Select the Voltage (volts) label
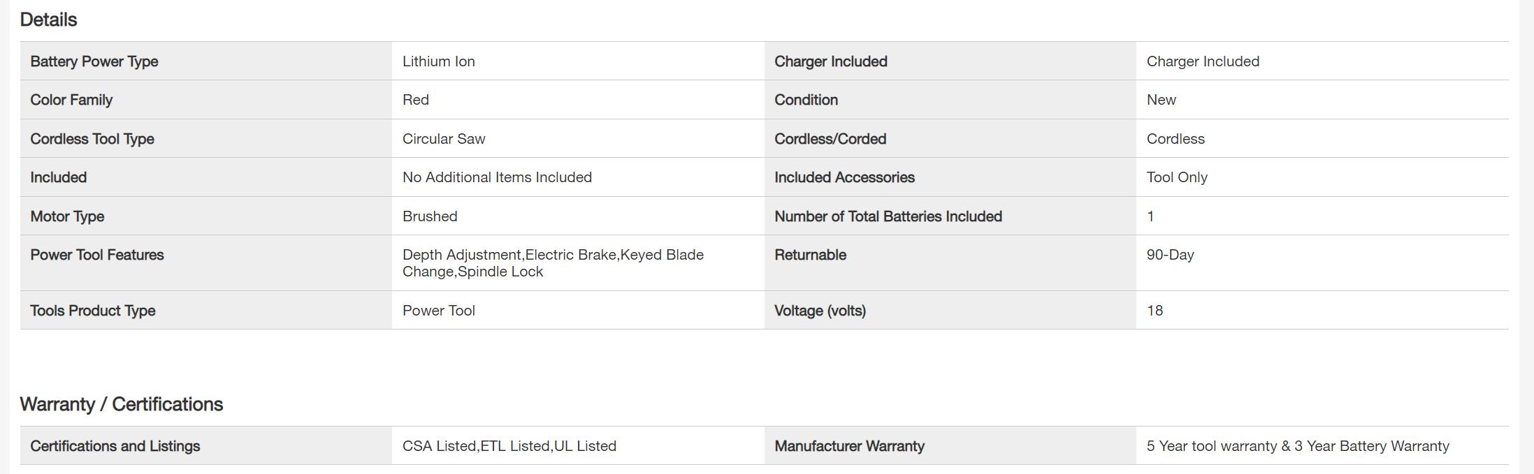 click(x=820, y=311)
